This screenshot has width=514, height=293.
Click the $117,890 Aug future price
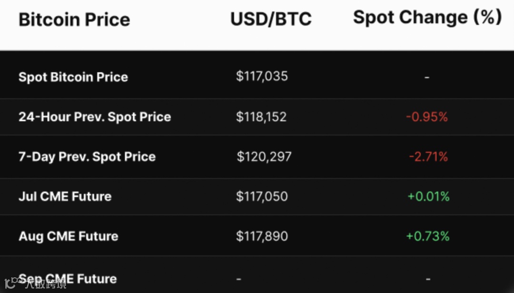[x=262, y=236]
